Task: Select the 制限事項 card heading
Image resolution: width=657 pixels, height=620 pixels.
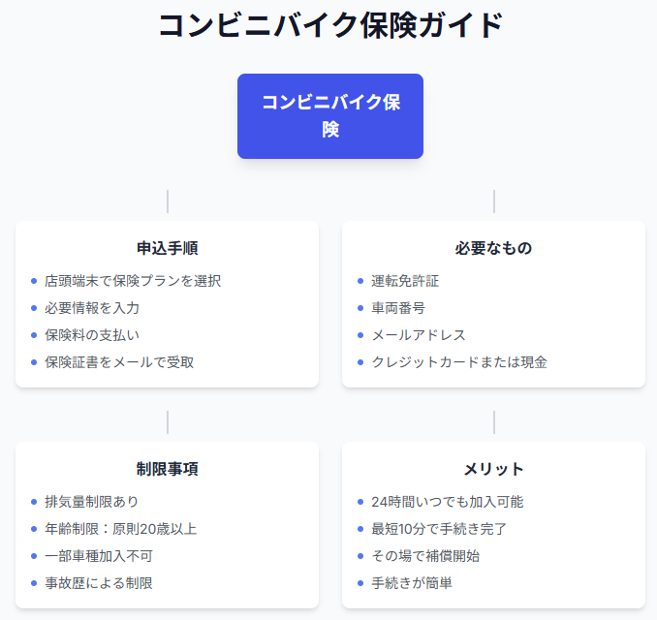Action: pyautogui.click(x=167, y=469)
